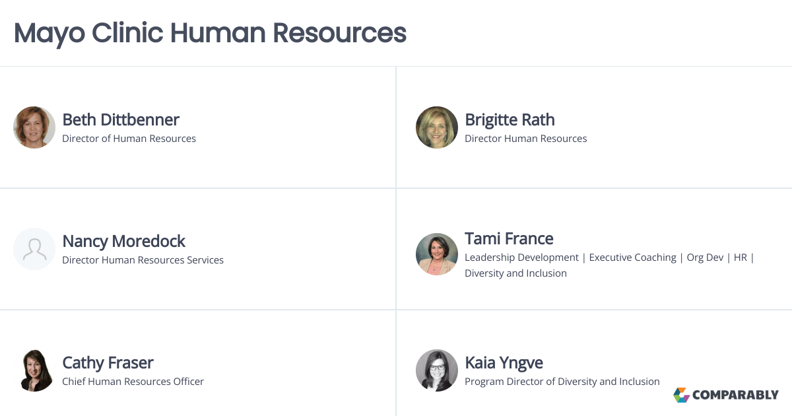Click Beth Dittbenner's profile photo
Screen dimensions: 792x416
point(34,127)
